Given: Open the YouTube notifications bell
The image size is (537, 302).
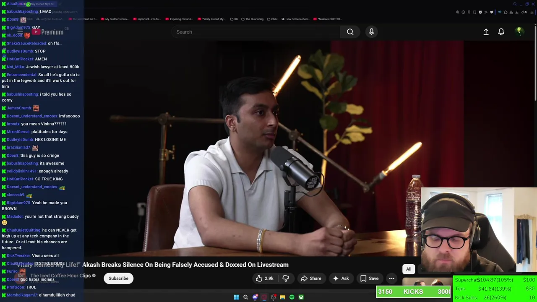Looking at the screenshot, I should tap(501, 32).
